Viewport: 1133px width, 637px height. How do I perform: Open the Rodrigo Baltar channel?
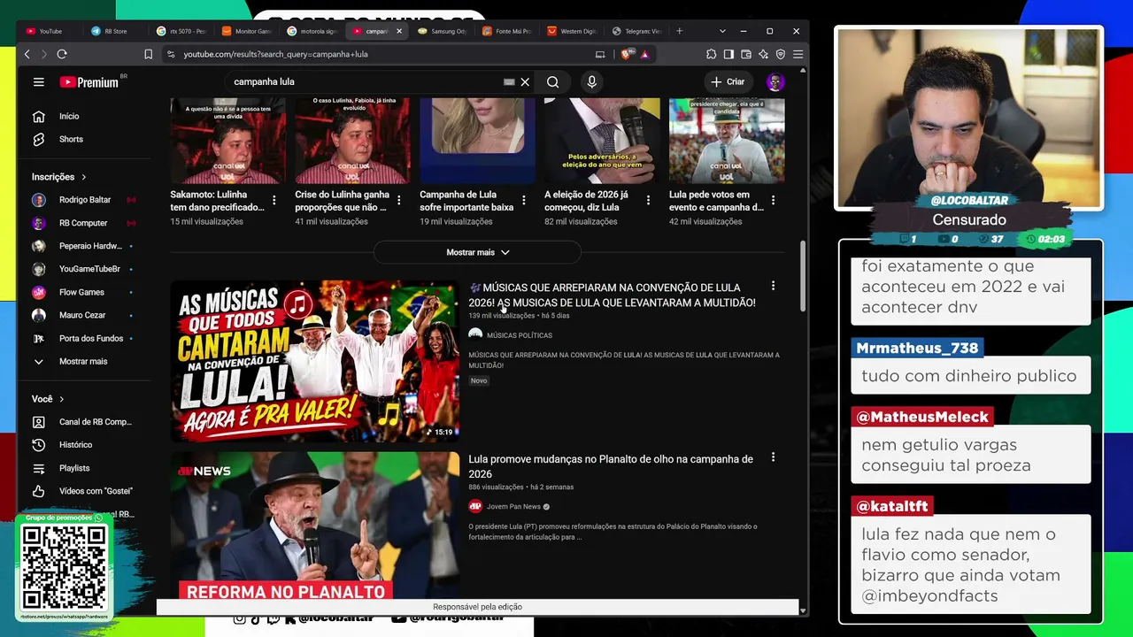tap(84, 200)
